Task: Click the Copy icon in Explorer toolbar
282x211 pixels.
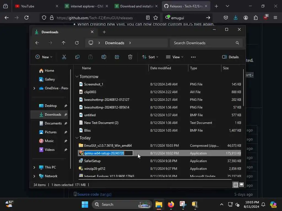Action: point(77,57)
